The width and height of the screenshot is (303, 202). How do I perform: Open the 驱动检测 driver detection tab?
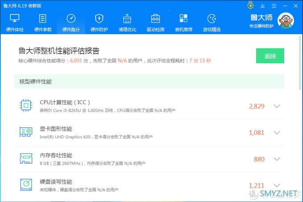pyautogui.click(x=156, y=23)
